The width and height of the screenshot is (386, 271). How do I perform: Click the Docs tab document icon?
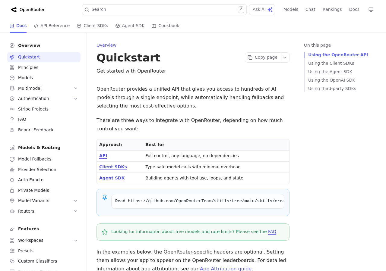point(12,26)
